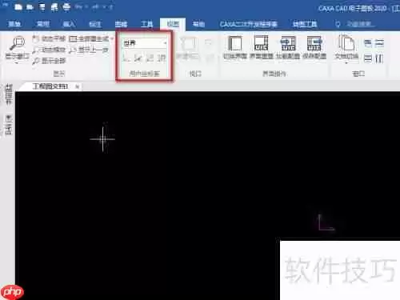This screenshot has height=300, width=400.
Task: Open the lower vertical side panel tab
Action: (9, 125)
